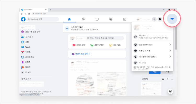Focus the Facebook 검색 search field

pos(43,19)
